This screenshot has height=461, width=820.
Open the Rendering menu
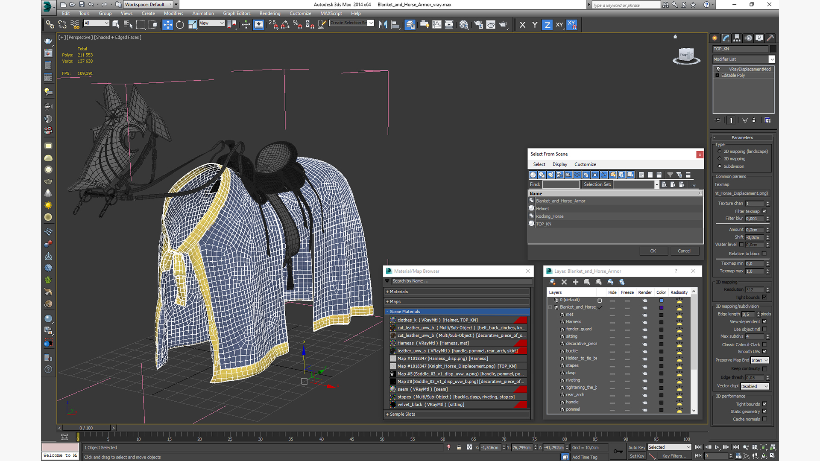tap(270, 13)
